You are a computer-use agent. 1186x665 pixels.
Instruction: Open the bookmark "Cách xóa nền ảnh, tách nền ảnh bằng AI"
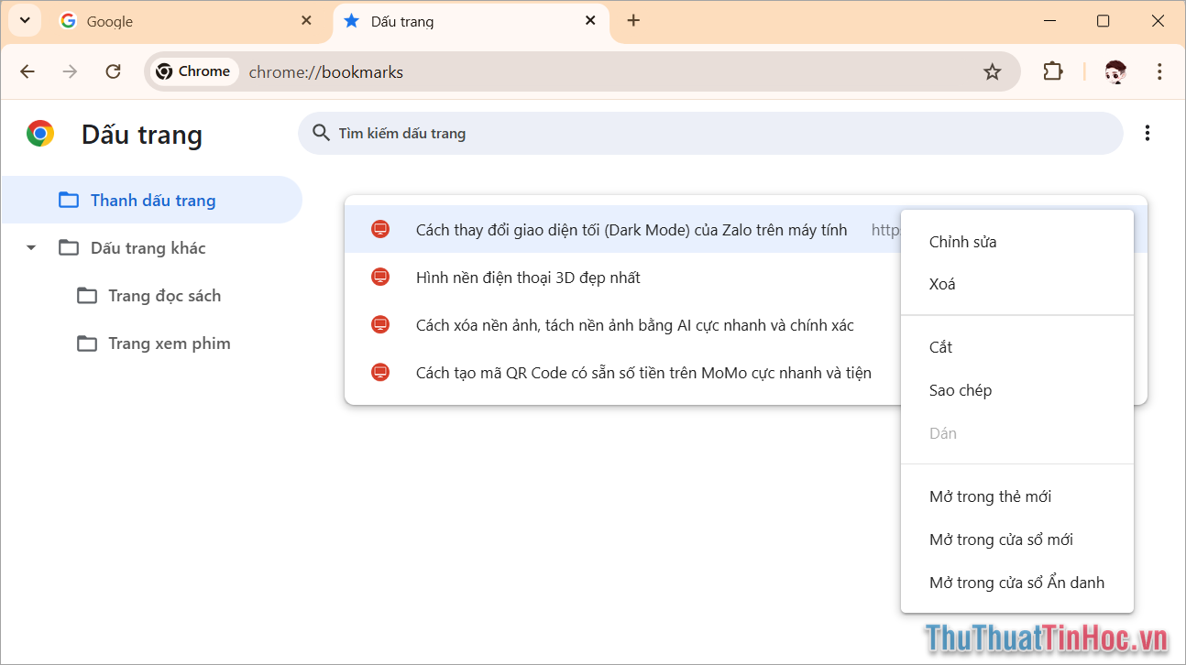coord(633,324)
